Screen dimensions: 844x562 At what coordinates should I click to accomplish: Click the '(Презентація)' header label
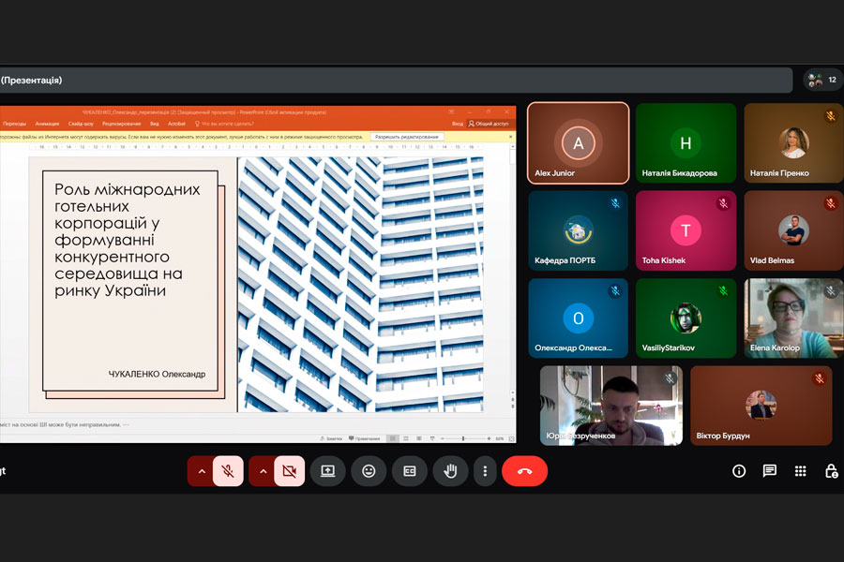[x=31, y=81]
